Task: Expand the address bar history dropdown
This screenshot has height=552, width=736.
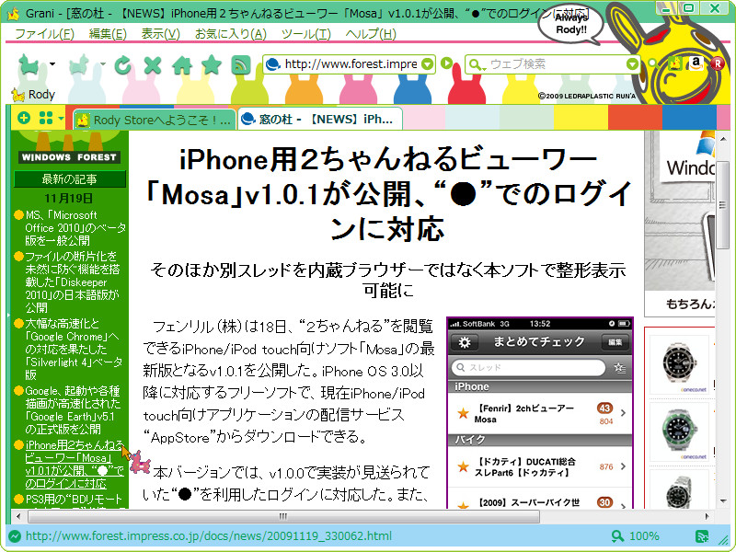Action: pyautogui.click(x=427, y=64)
